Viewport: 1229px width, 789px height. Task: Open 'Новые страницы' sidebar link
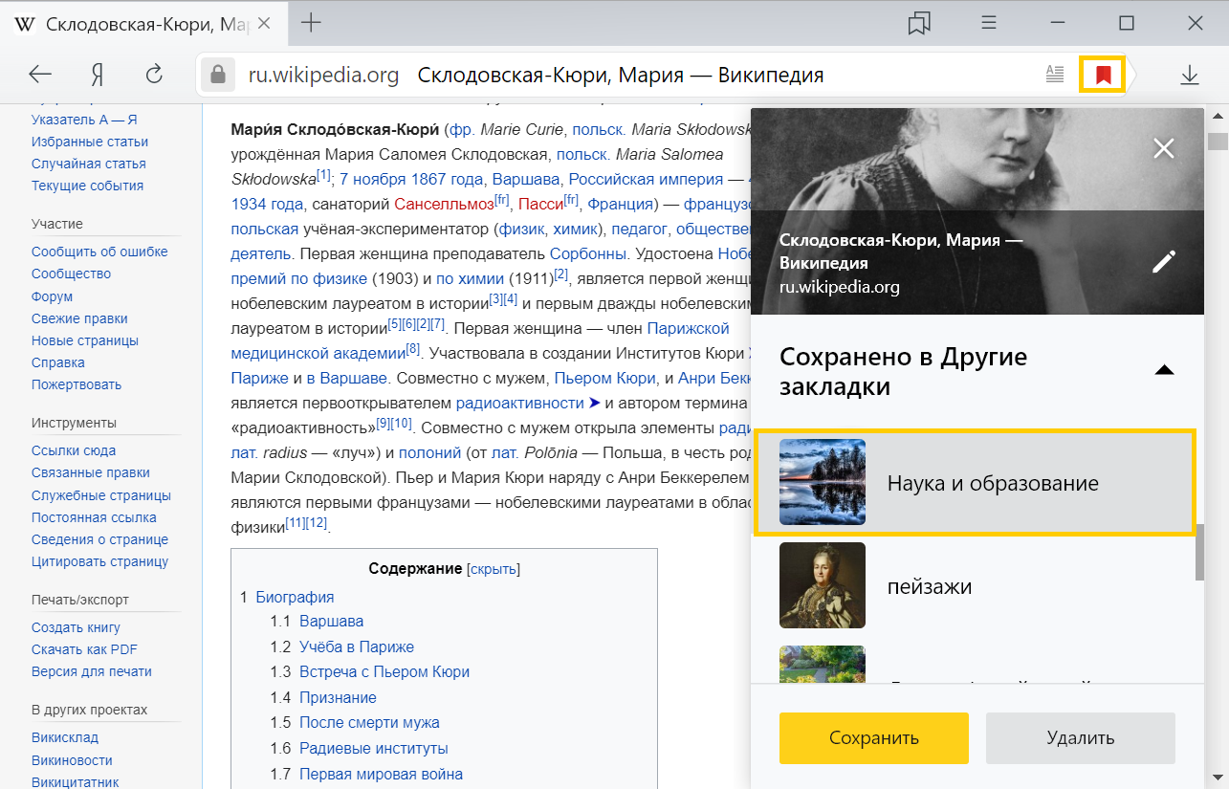point(85,340)
